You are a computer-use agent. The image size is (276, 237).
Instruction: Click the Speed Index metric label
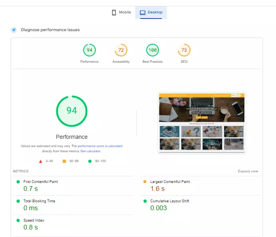34,220
